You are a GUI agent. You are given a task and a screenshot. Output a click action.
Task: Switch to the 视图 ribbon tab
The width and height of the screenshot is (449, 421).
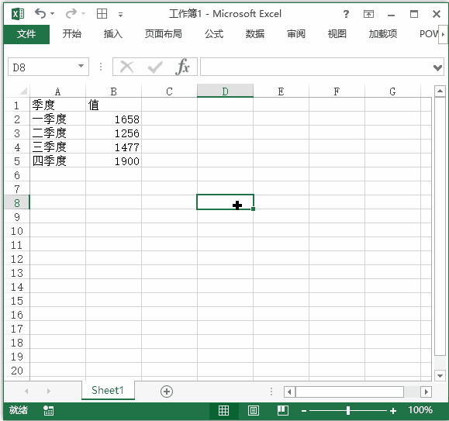(x=337, y=34)
